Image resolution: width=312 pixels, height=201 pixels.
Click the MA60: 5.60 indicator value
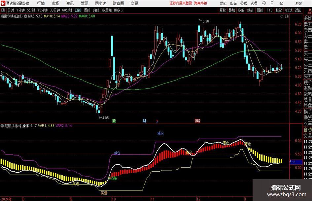click(x=87, y=16)
